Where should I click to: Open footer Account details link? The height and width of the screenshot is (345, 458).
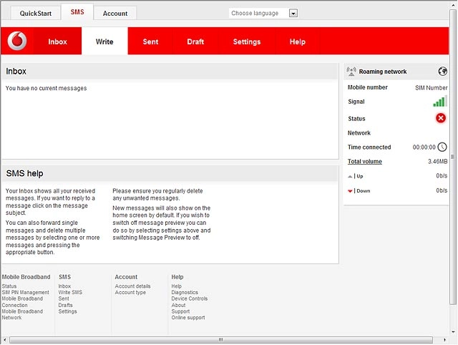click(132, 286)
